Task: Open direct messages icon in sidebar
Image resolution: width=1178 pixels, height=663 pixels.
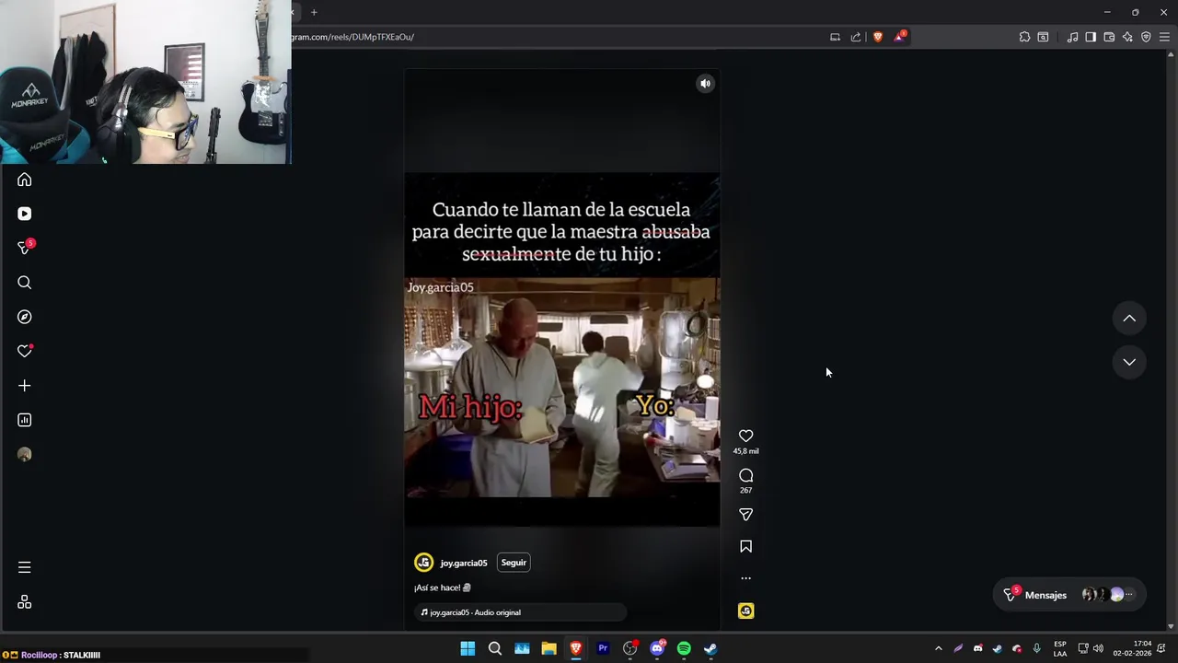Action: click(x=25, y=248)
